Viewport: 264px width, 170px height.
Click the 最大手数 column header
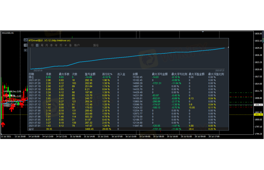click(64, 74)
